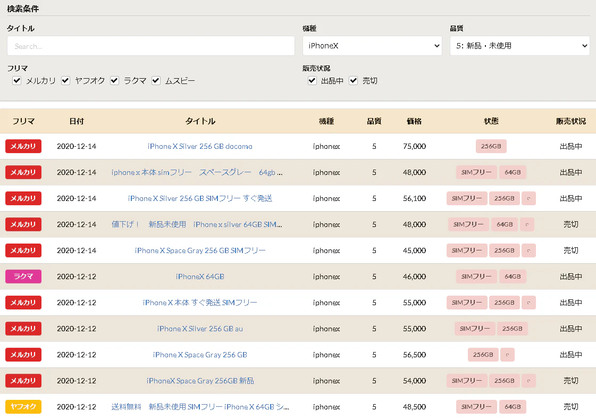Click the price 46,000
The height and width of the screenshot is (419, 596).
pos(414,276)
